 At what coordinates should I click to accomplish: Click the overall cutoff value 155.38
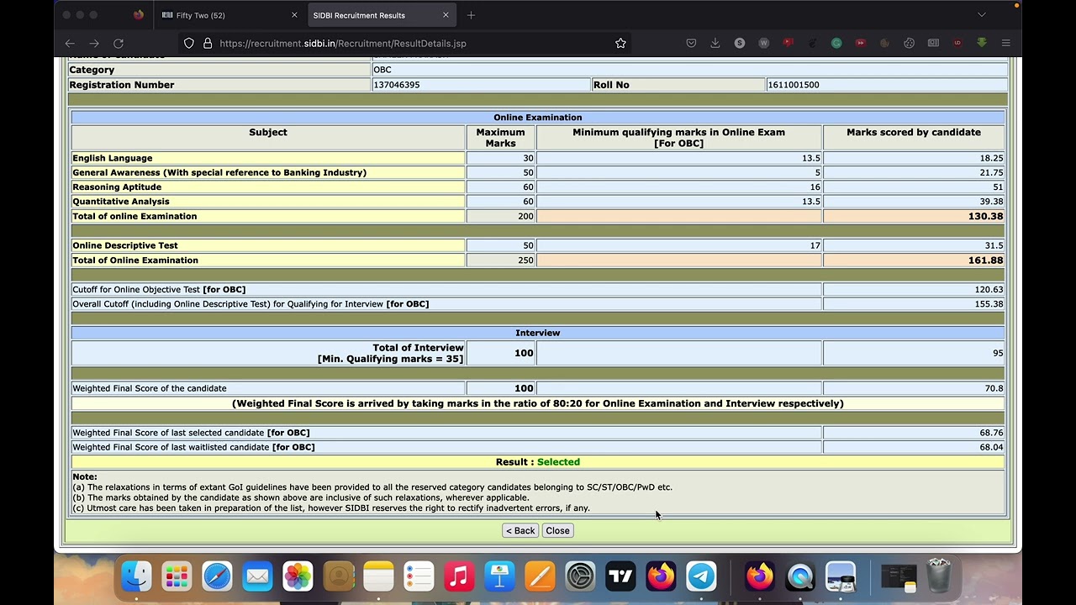[989, 304]
